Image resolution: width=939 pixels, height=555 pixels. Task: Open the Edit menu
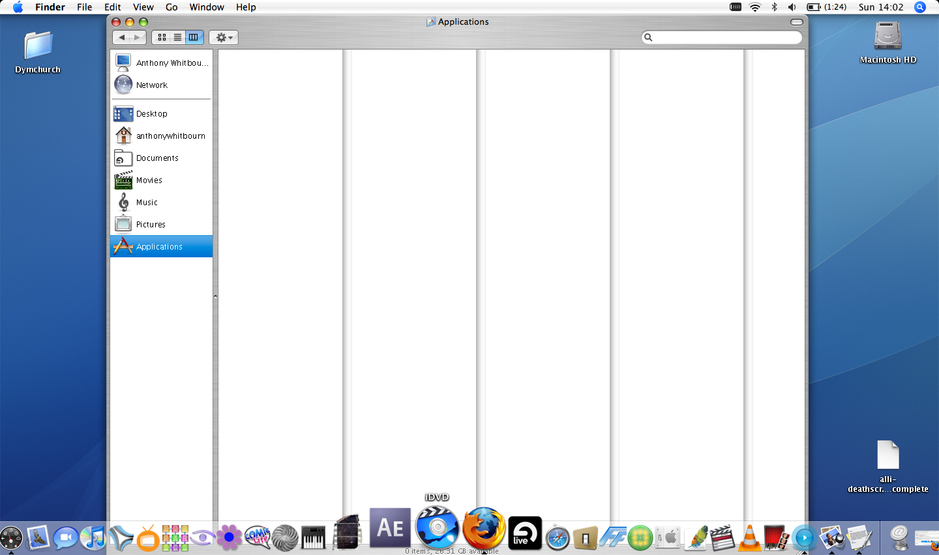point(113,7)
